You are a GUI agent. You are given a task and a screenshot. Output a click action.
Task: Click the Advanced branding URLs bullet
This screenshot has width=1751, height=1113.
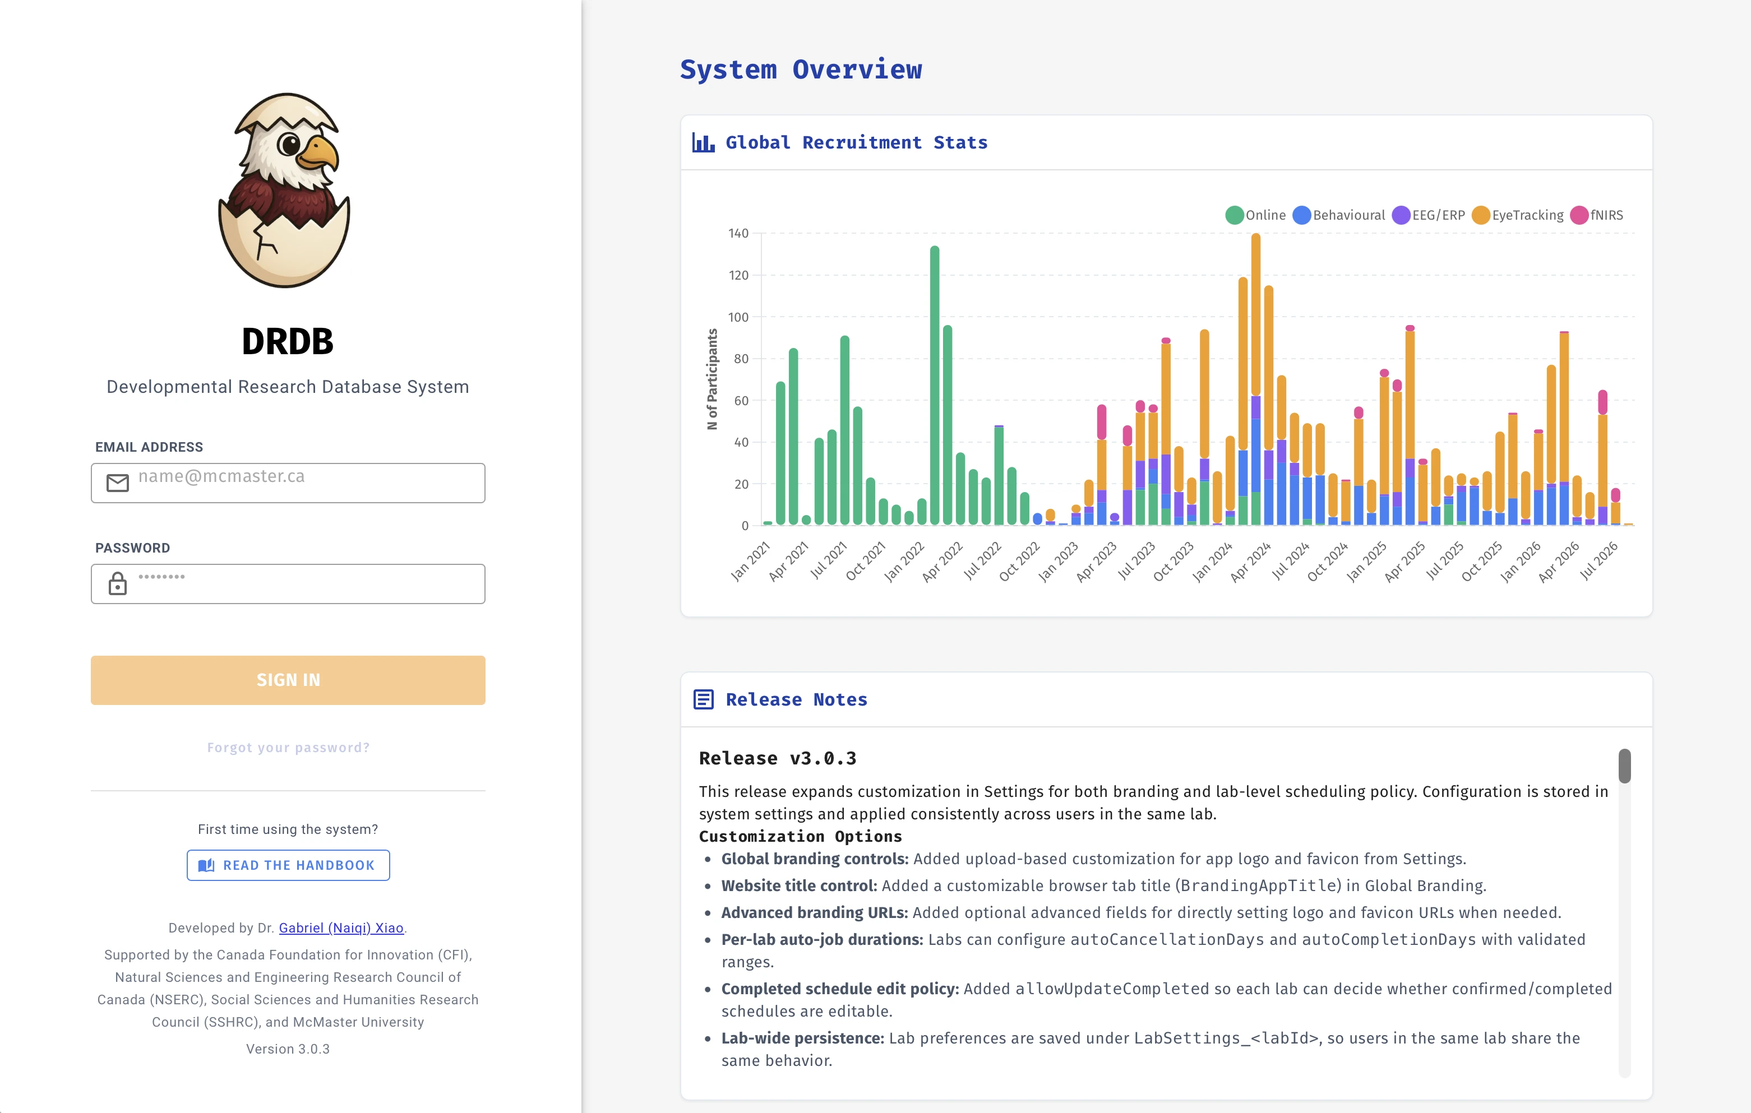click(1141, 912)
